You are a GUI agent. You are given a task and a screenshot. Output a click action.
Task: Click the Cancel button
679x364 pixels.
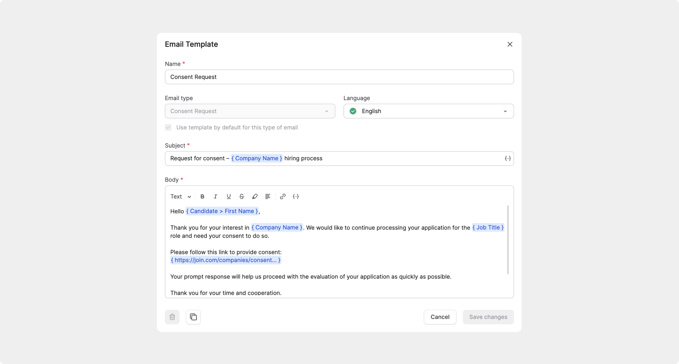pyautogui.click(x=440, y=317)
